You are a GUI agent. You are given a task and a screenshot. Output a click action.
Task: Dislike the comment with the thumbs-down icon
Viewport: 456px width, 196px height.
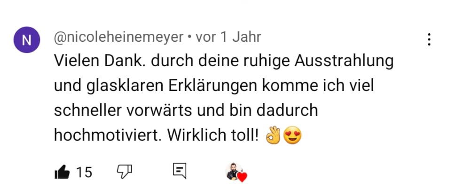click(124, 172)
